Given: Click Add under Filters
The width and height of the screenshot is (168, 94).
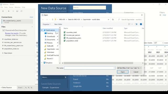Looking at the screenshot, I should [x=164, y=15].
